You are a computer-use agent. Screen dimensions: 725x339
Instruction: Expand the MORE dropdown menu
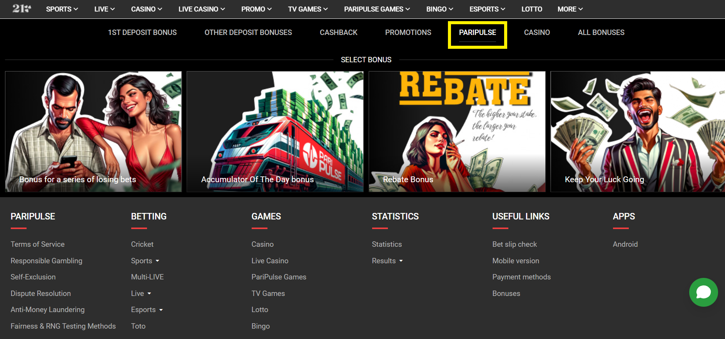point(570,9)
